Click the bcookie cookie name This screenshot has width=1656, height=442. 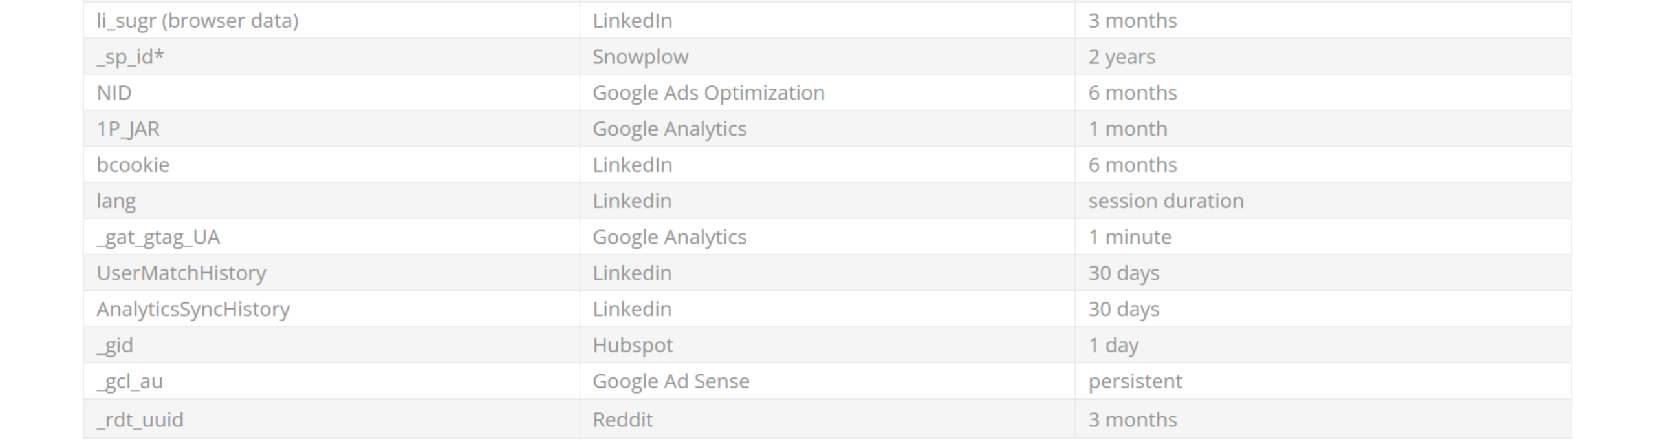coord(133,165)
